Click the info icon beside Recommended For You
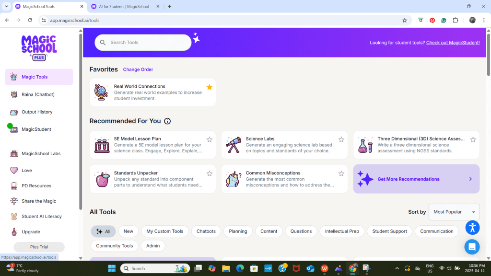The height and width of the screenshot is (276, 491). click(167, 121)
